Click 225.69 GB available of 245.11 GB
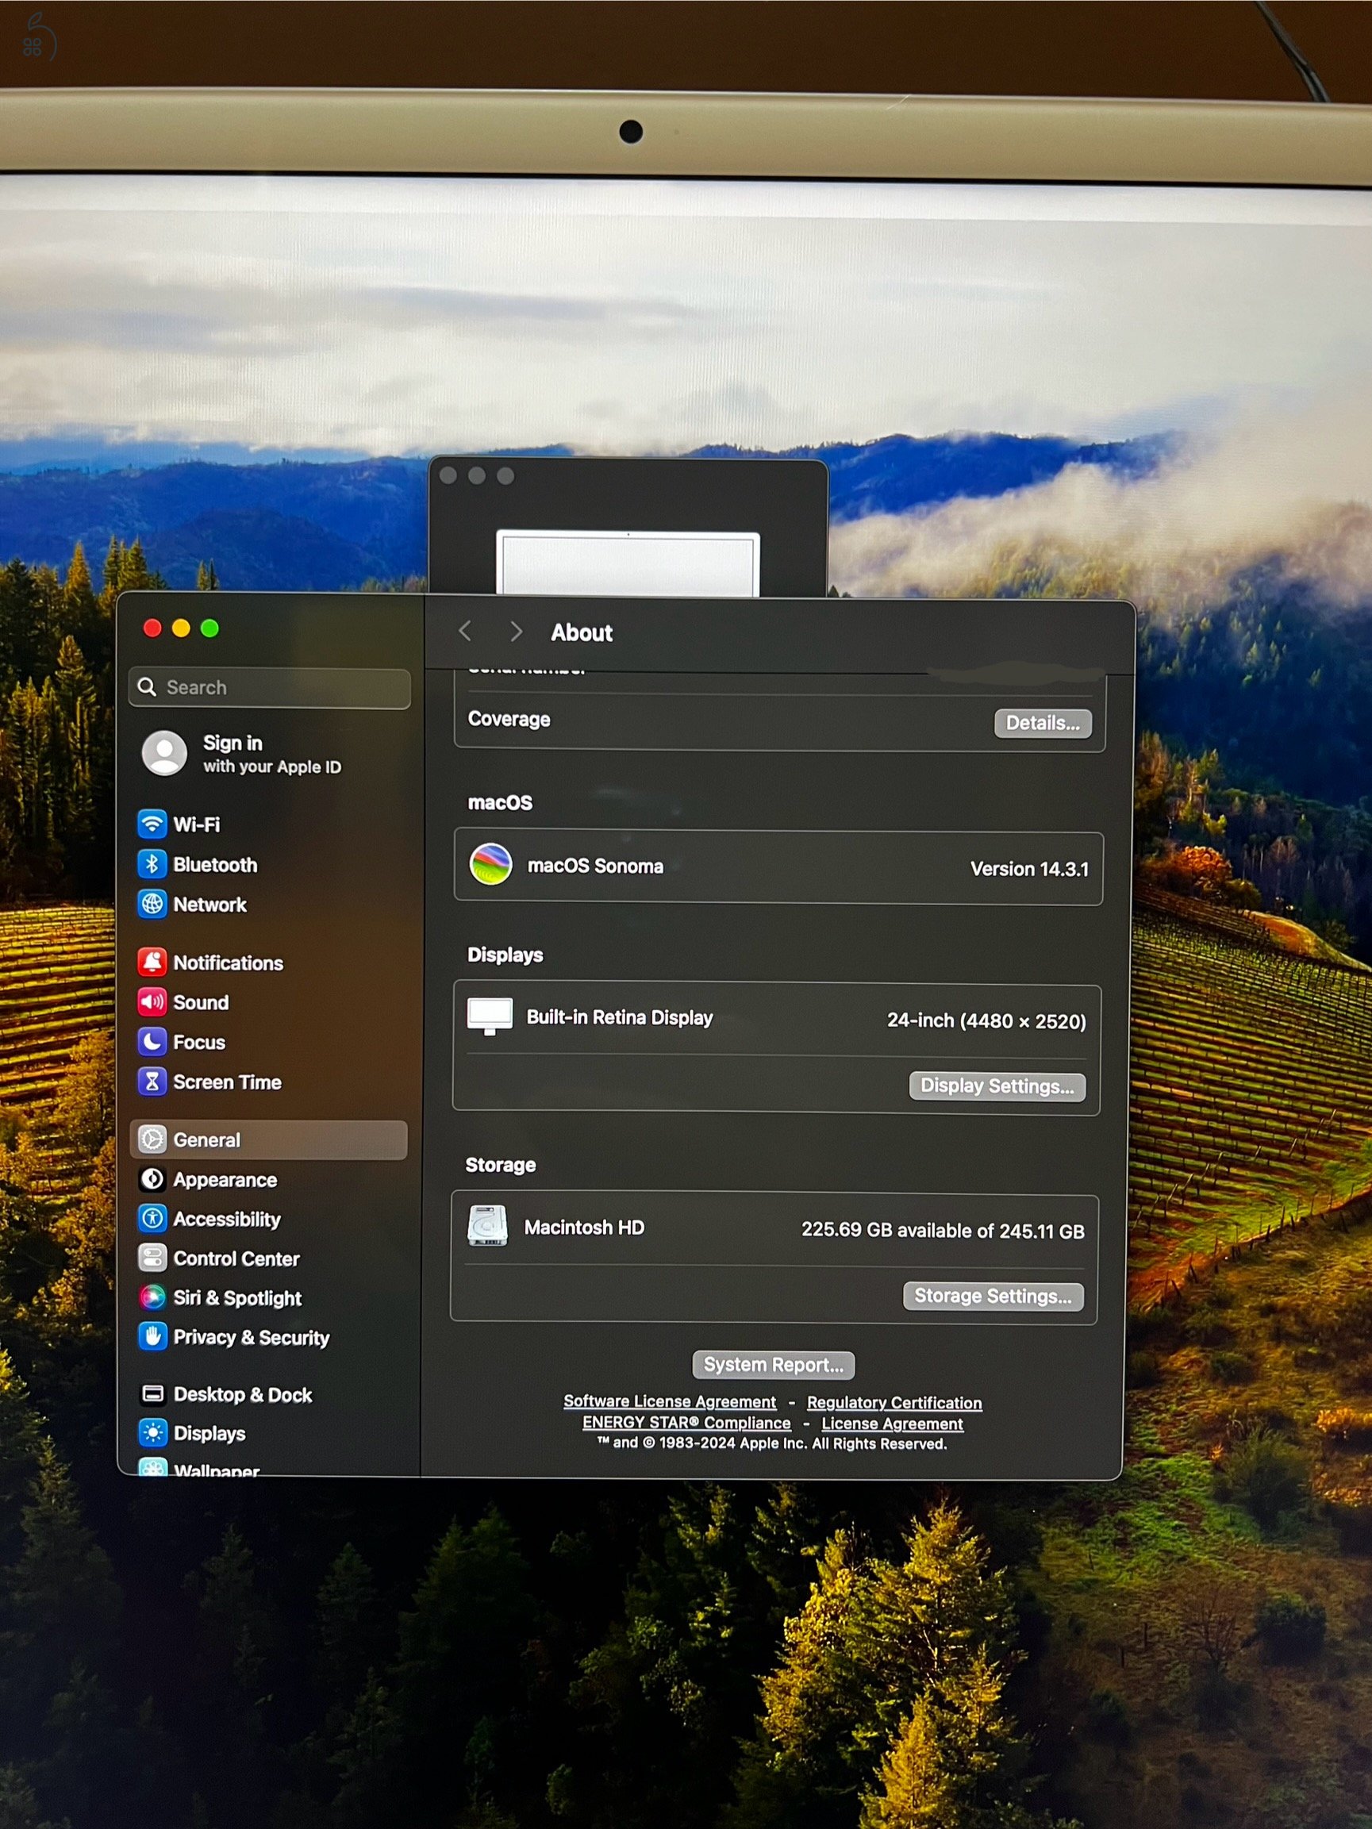The image size is (1372, 1829). coord(943,1232)
